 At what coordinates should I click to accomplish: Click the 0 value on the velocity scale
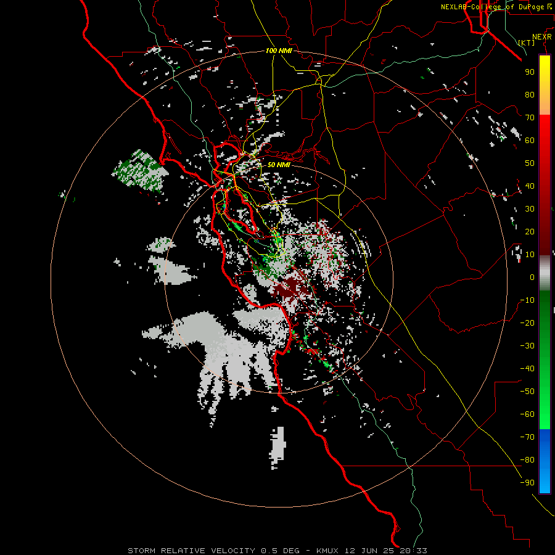point(532,277)
